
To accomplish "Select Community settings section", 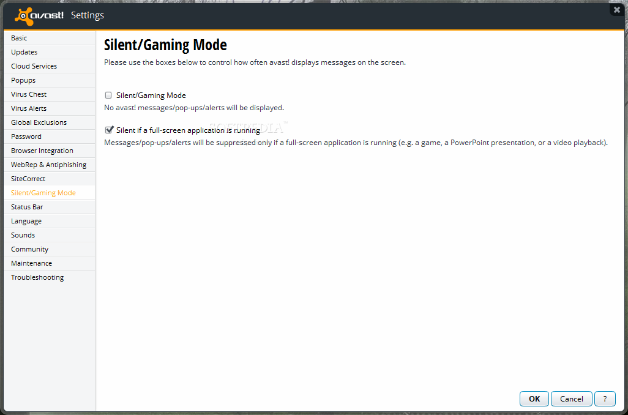I will (49, 249).
